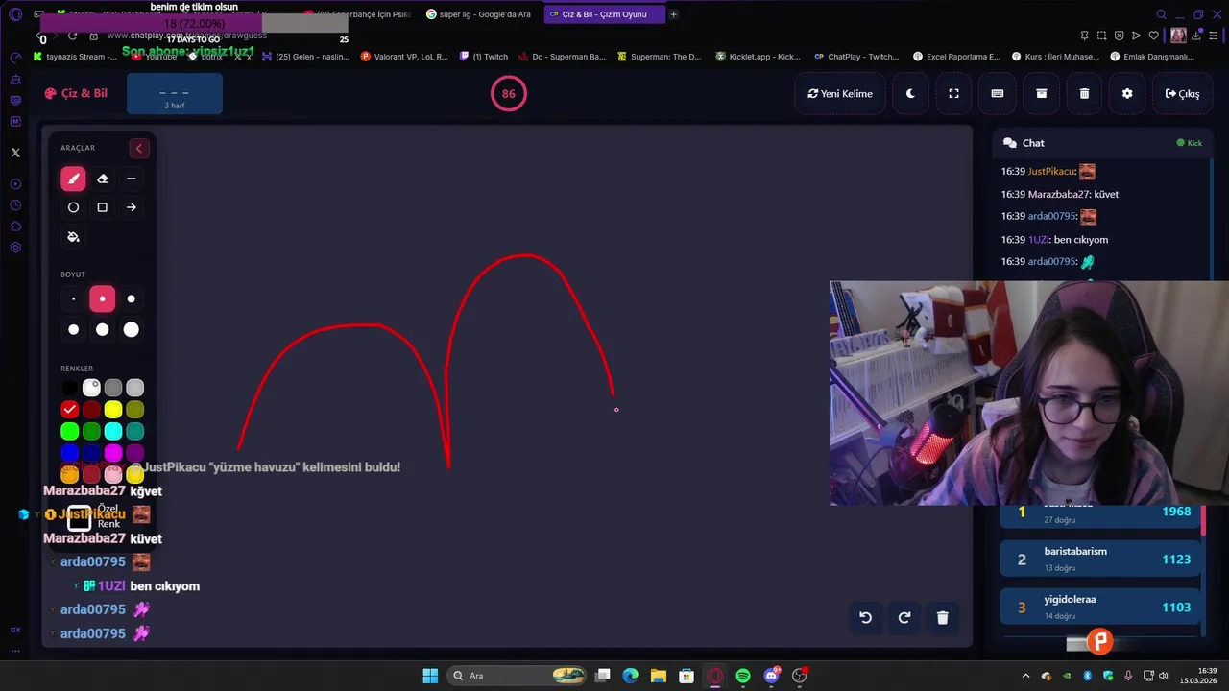
Task: Choose the fifth brush size
Action: pos(103,329)
